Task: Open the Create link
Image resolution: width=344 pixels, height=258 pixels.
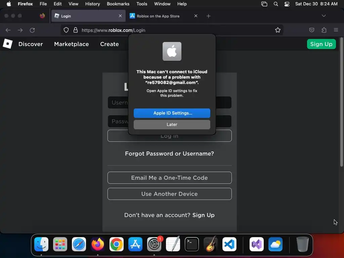Action: pos(110,44)
